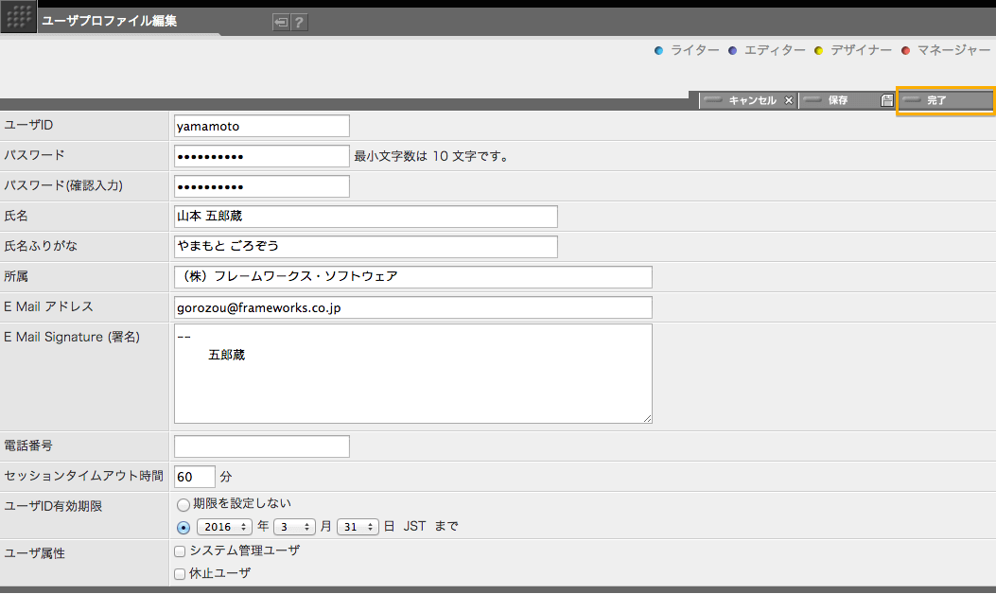Click the signature textarea resize handle
Viewport: 996px width, 594px height.
[x=647, y=418]
